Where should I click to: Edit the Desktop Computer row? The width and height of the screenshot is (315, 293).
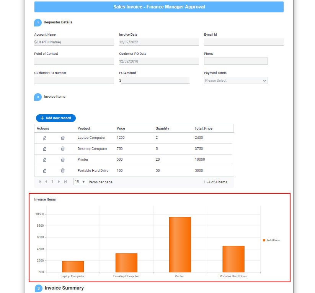click(x=44, y=149)
